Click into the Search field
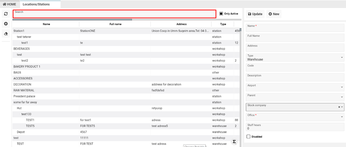Viewport: 346px width, 147px height. (114, 14)
